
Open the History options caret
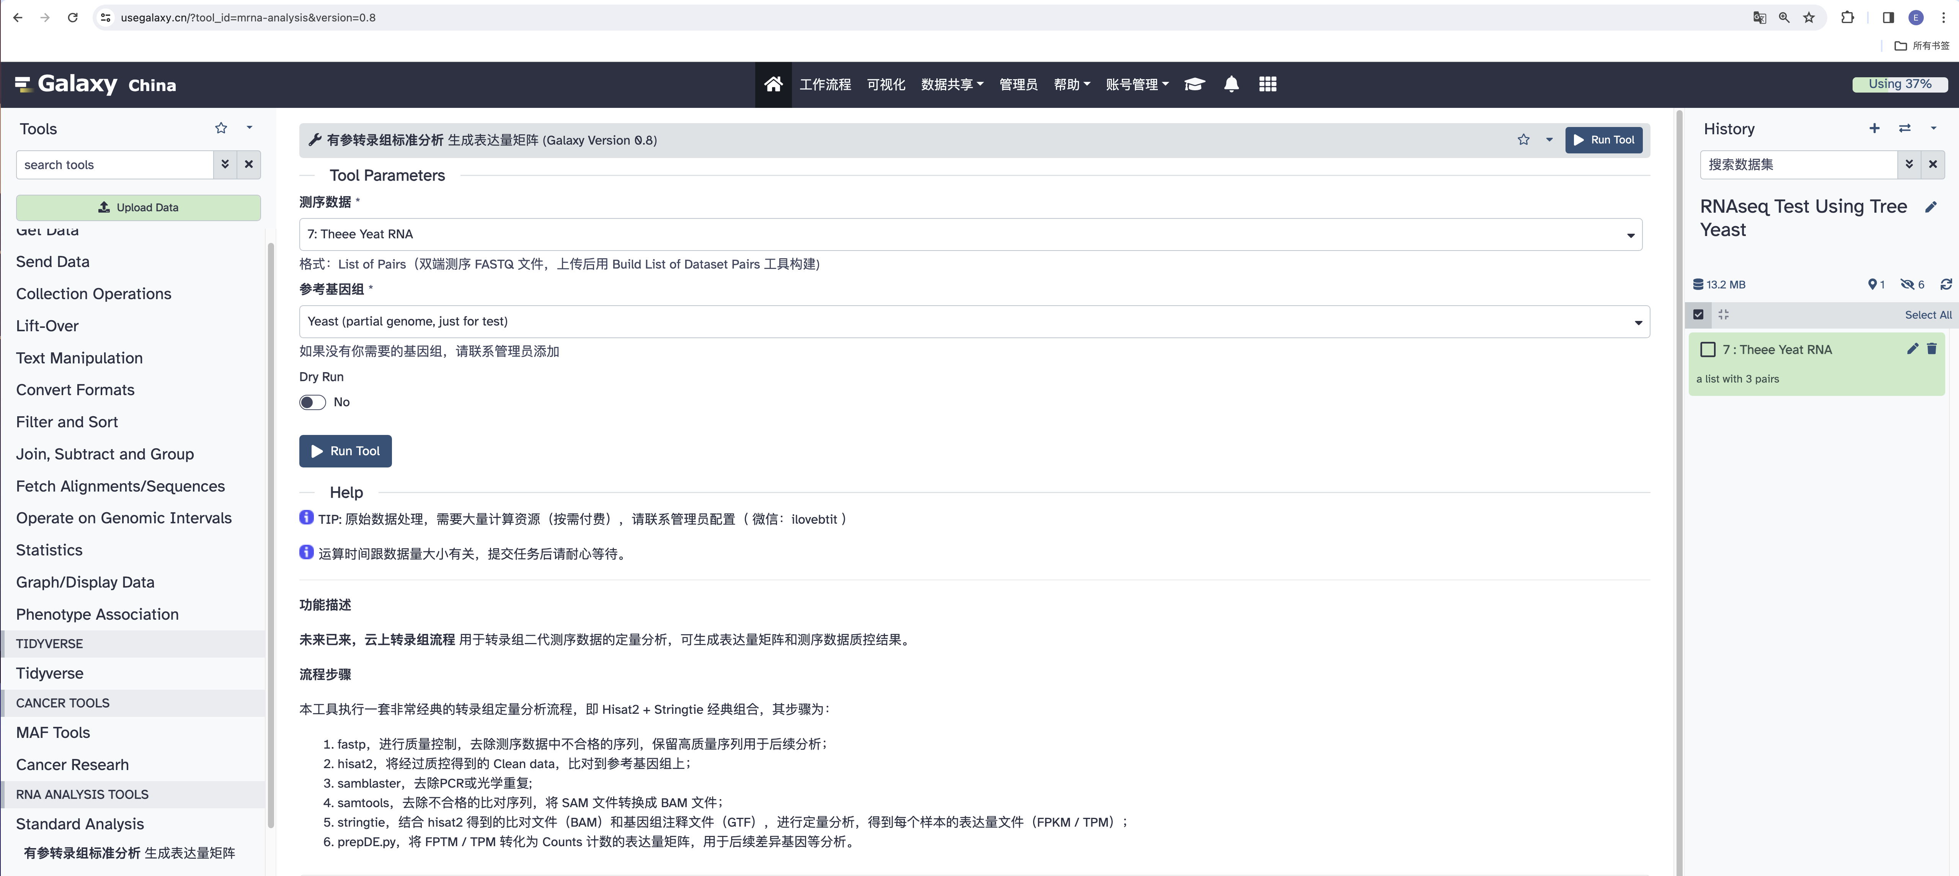click(1934, 128)
